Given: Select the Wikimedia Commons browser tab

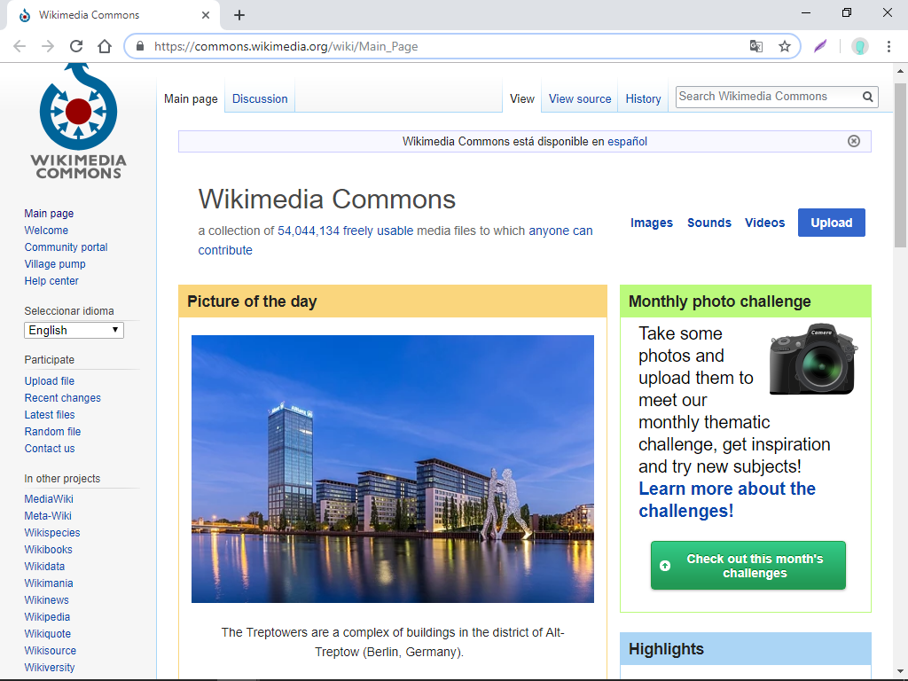Looking at the screenshot, I should click(113, 15).
